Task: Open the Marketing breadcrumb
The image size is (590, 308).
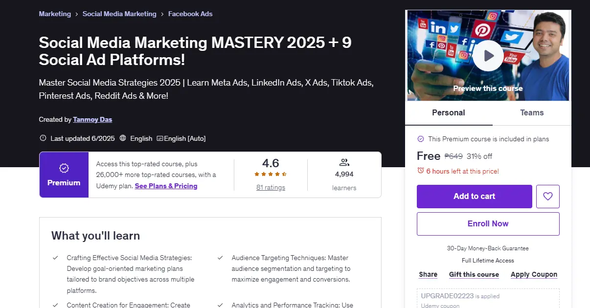Action: tap(55, 14)
